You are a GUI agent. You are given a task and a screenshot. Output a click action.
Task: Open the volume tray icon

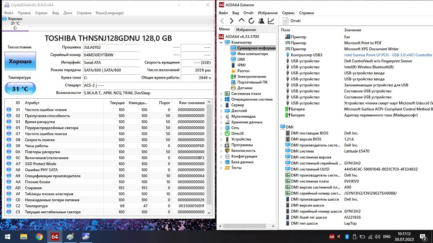coord(378,236)
